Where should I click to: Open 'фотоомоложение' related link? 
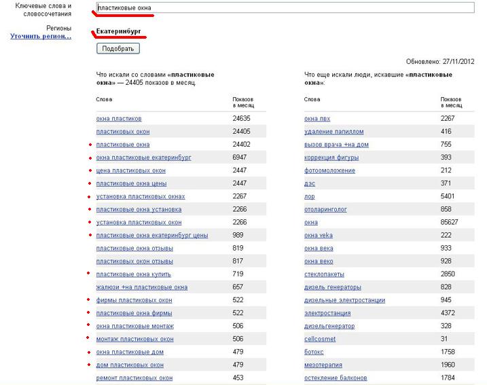click(x=329, y=170)
